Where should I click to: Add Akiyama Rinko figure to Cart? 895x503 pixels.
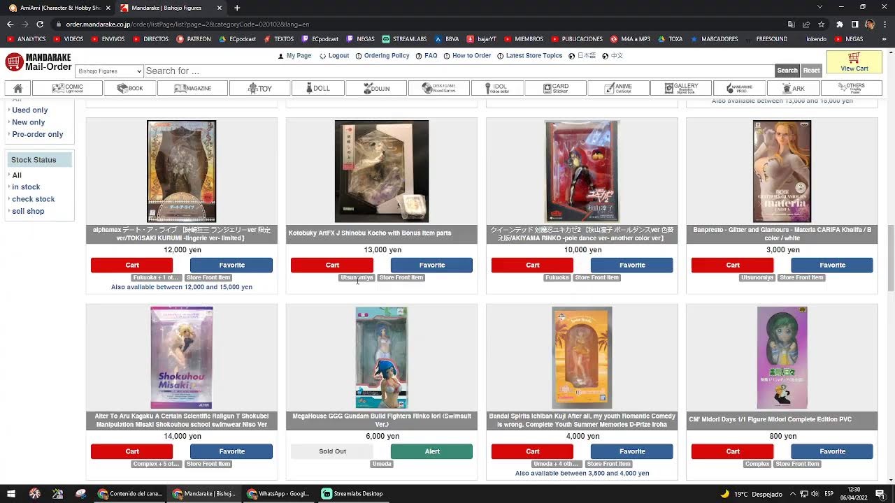532,265
